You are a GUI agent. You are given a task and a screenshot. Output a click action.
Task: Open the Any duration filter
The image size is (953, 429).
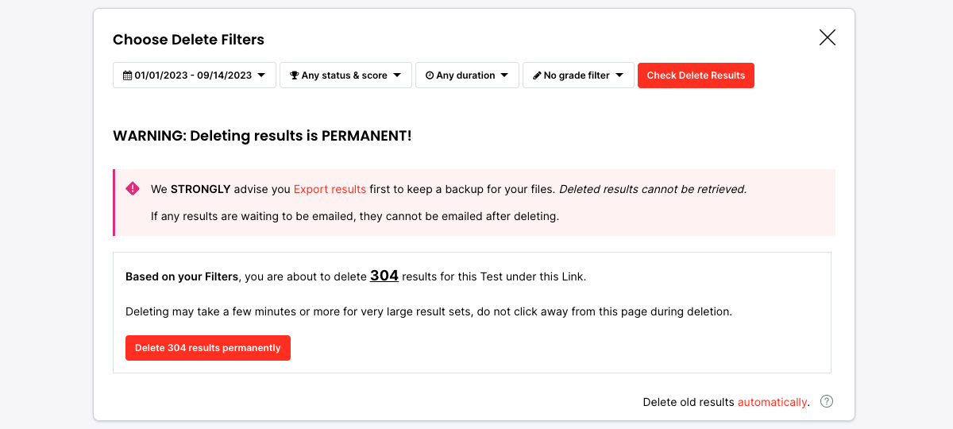465,75
